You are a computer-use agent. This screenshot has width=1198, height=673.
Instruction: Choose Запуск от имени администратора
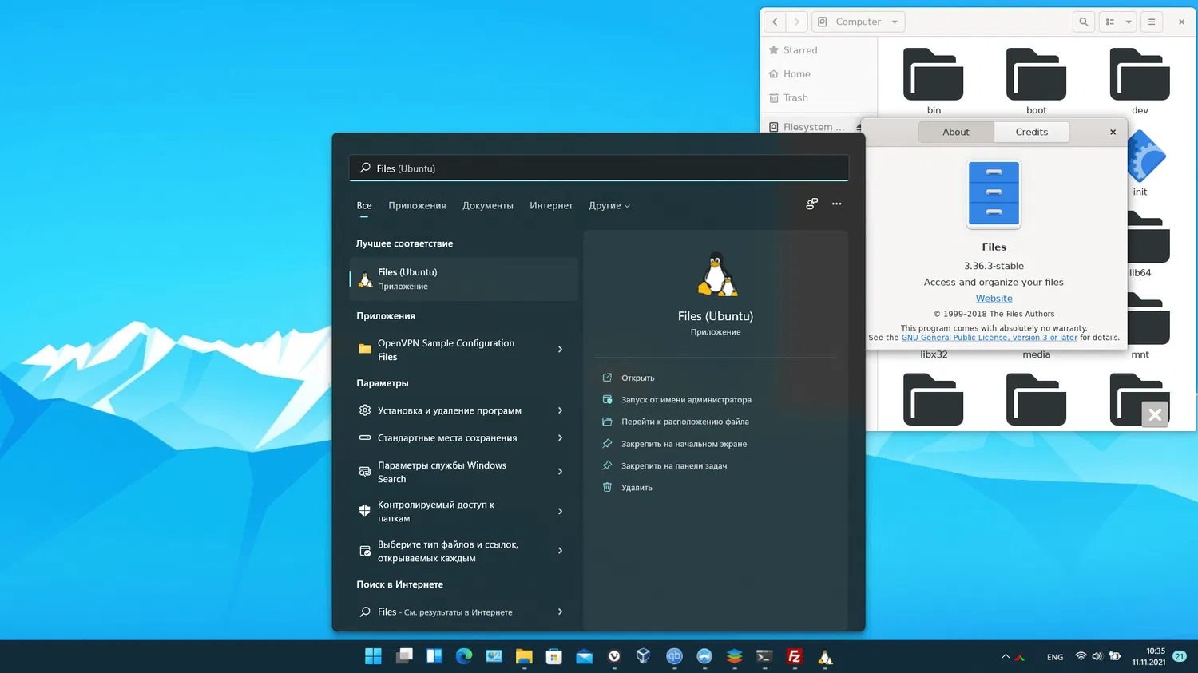686,400
